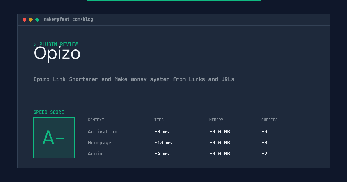Click the +4 ms Admin TTFB value

[x=162, y=154]
